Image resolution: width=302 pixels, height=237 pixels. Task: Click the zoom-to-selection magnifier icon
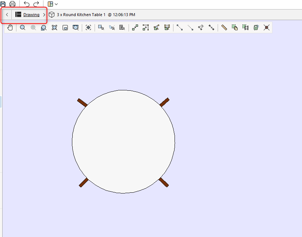click(44, 28)
